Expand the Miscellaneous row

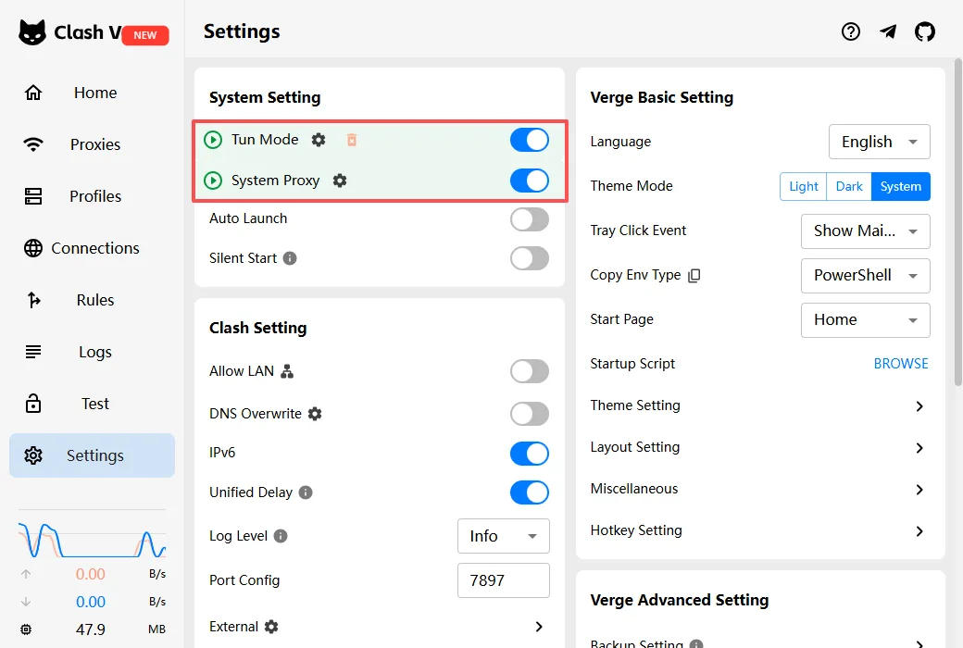(x=759, y=490)
